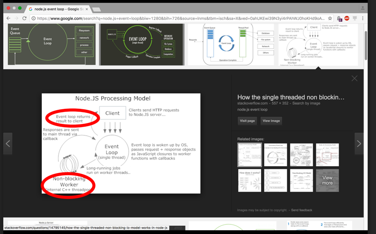Open site info icon in address bar
Screen dimensions: 376x234
tap(34, 19)
